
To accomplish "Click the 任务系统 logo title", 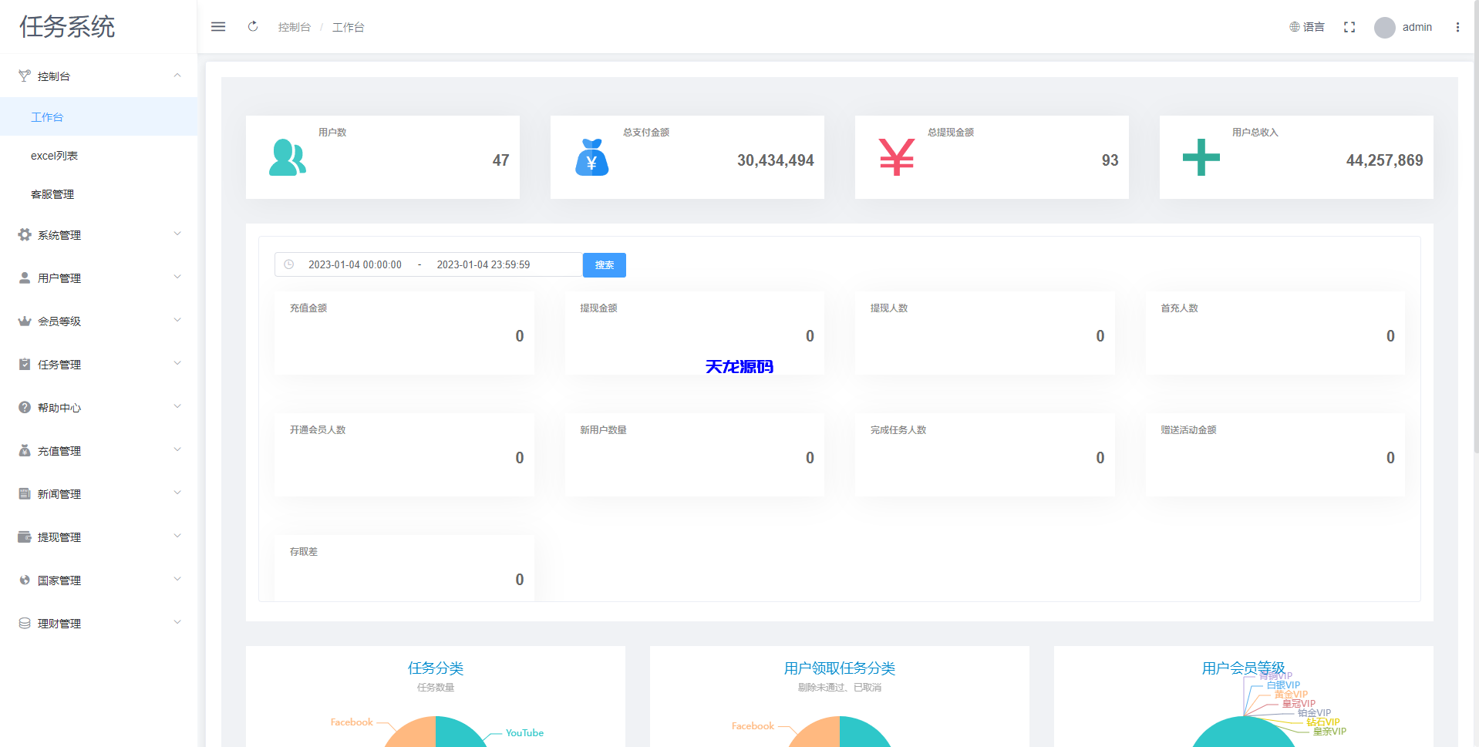I will click(x=67, y=27).
